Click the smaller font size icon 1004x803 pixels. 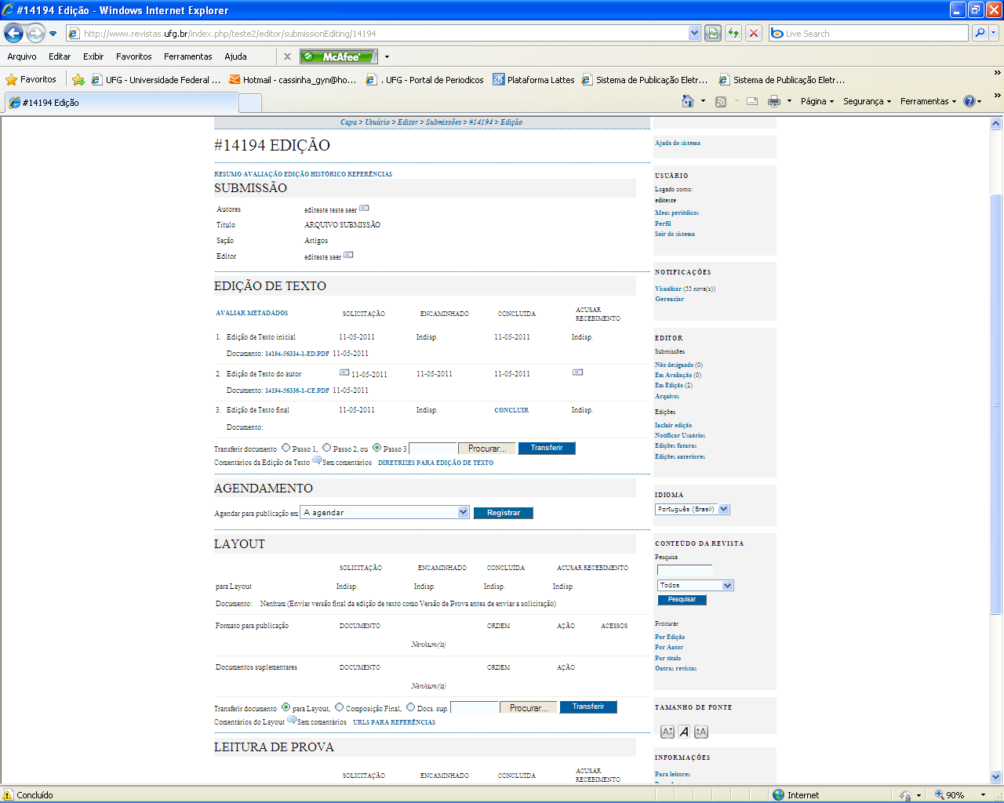[x=667, y=732]
